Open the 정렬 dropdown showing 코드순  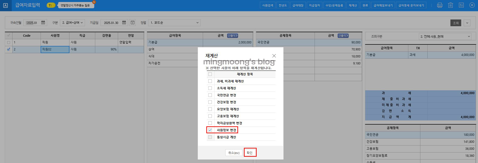174,23
